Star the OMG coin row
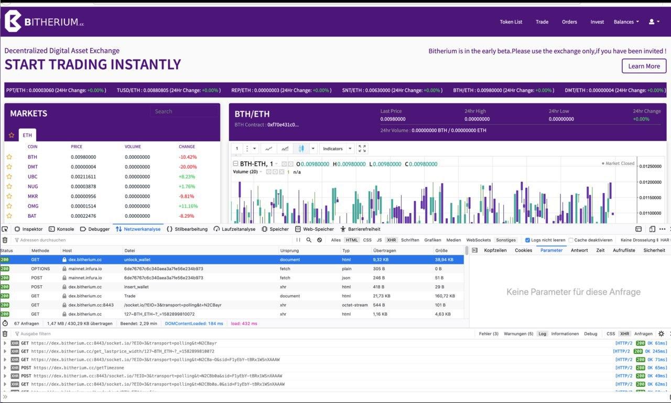The height and width of the screenshot is (403, 671). (x=9, y=206)
